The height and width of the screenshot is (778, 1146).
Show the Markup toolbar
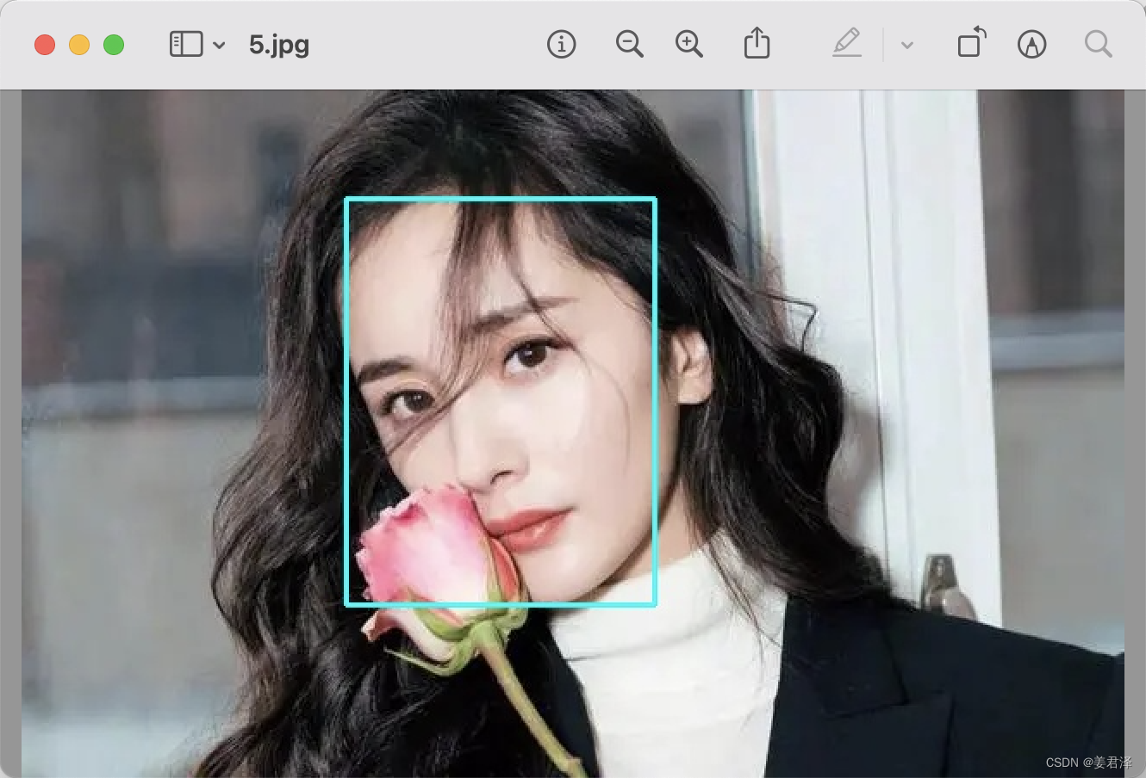point(1031,44)
